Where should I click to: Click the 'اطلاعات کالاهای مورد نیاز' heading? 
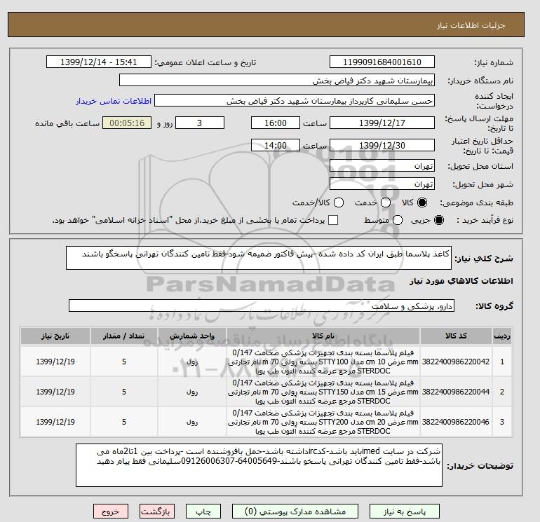coord(461,281)
